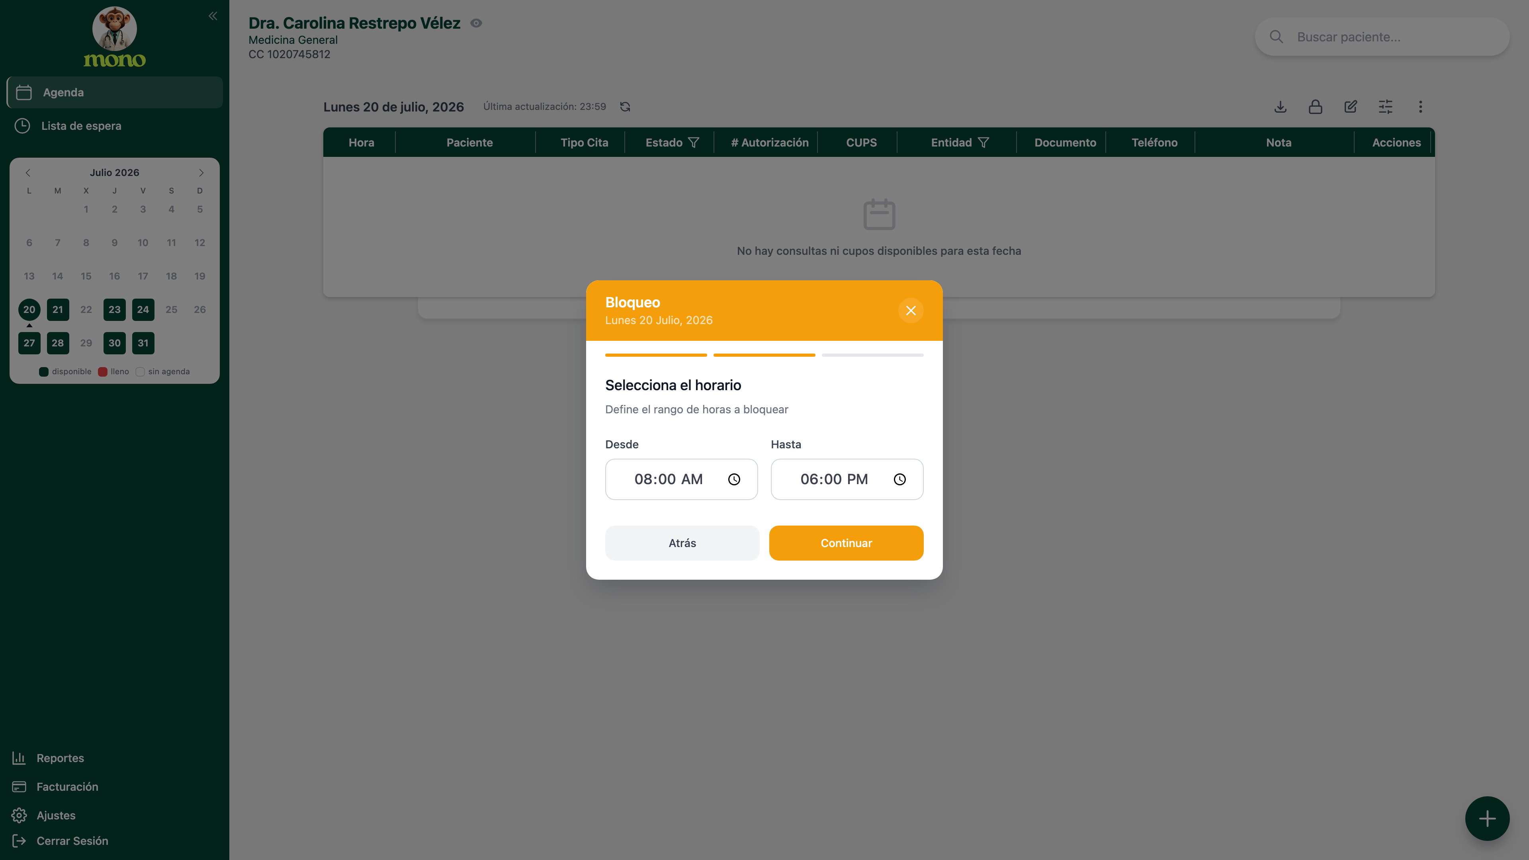Click the search magnifier icon

click(1276, 37)
